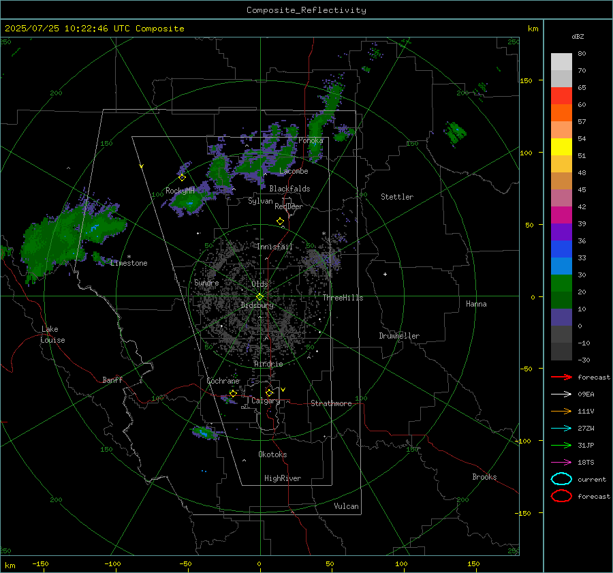Click the Limestone label

[x=129, y=263]
